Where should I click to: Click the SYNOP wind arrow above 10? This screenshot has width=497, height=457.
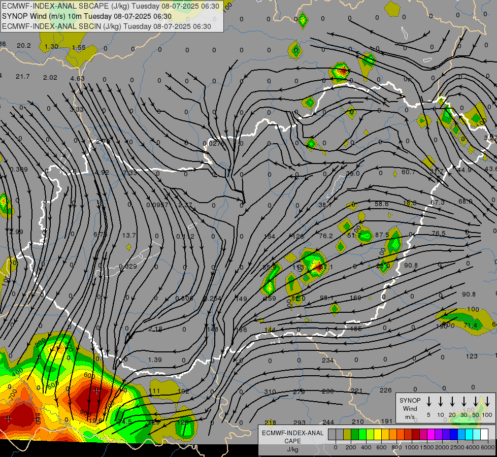click(x=441, y=402)
